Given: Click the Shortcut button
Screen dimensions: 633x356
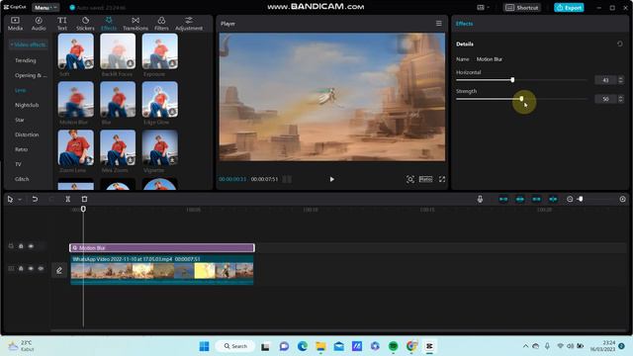Looking at the screenshot, I should (x=522, y=7).
